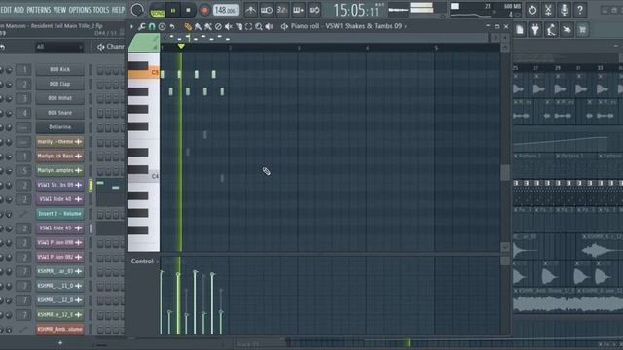Screen dimensions: 623x350
Task: Toggle the metronome icon in main toolbar
Action: click(250, 10)
